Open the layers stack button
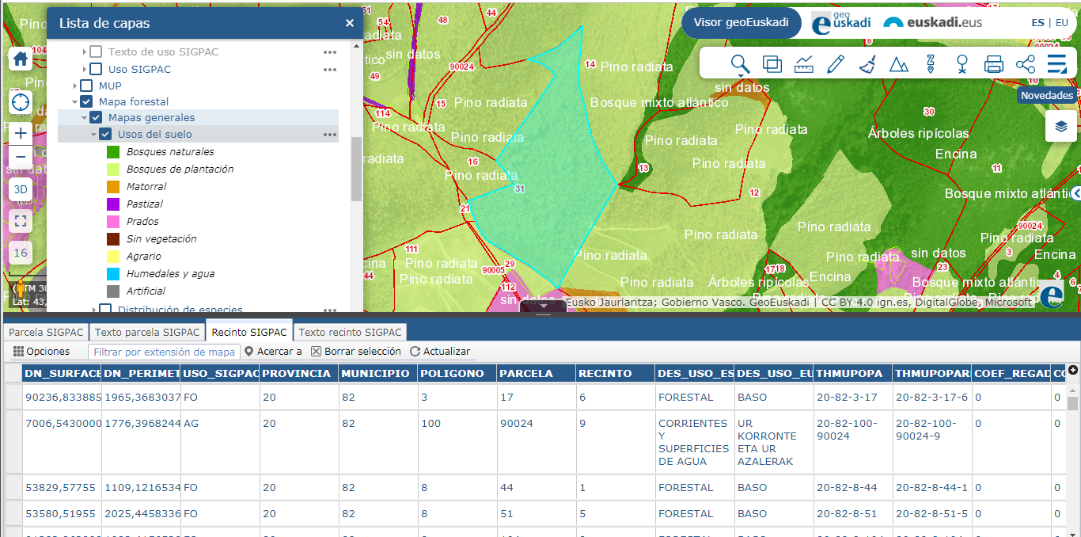Viewport: 1081px width, 537px height. click(x=1061, y=126)
